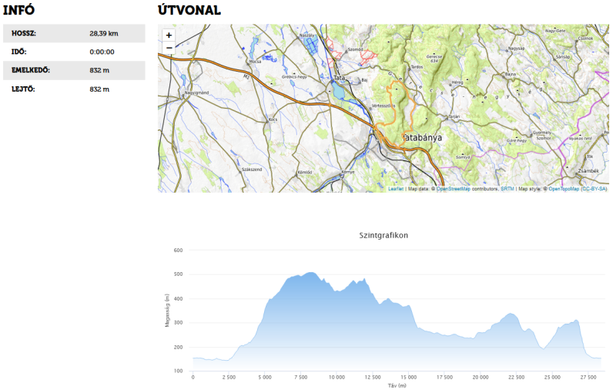The image size is (616, 390).
Task: Click the Tatabánya label on the map
Action: point(423,138)
